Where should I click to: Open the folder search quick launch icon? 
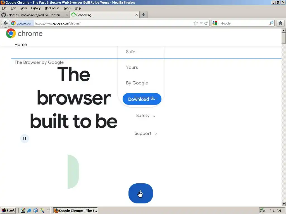[x=42, y=210]
